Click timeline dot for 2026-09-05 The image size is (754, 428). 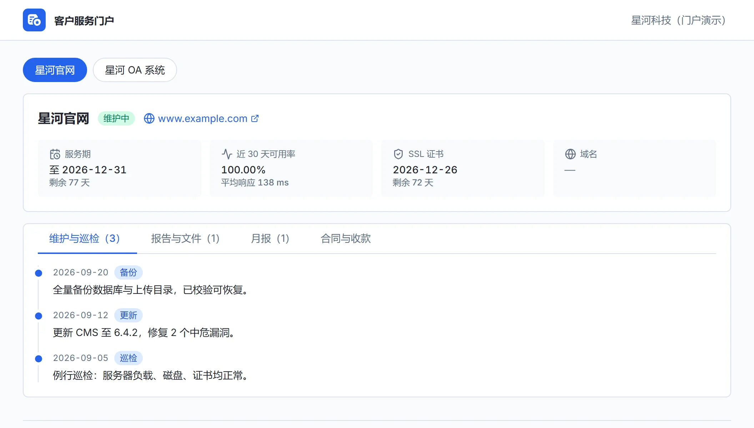coord(39,359)
